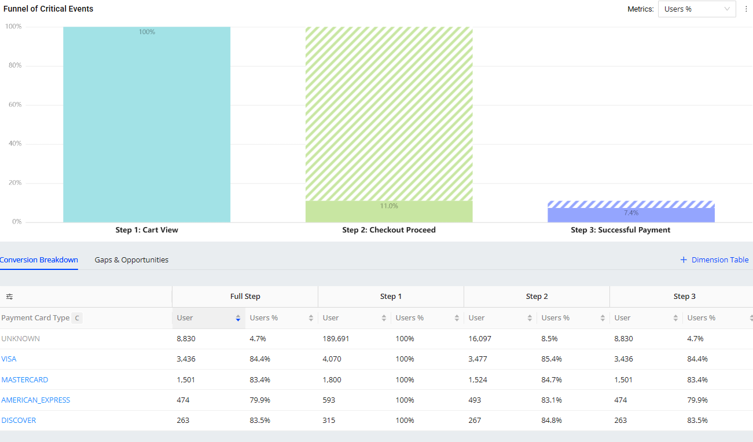The width and height of the screenshot is (753, 442).
Task: Click the DISCOVER row link
Action: 19,421
